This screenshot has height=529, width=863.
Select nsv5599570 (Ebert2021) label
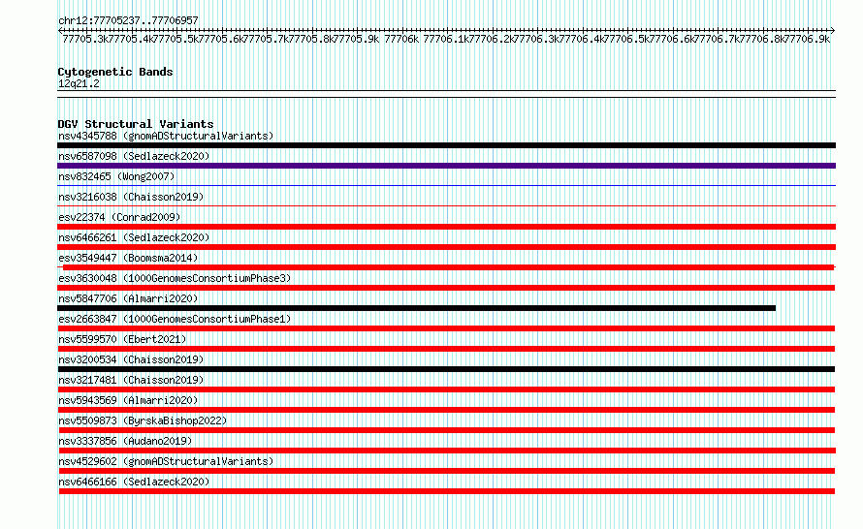coord(122,339)
